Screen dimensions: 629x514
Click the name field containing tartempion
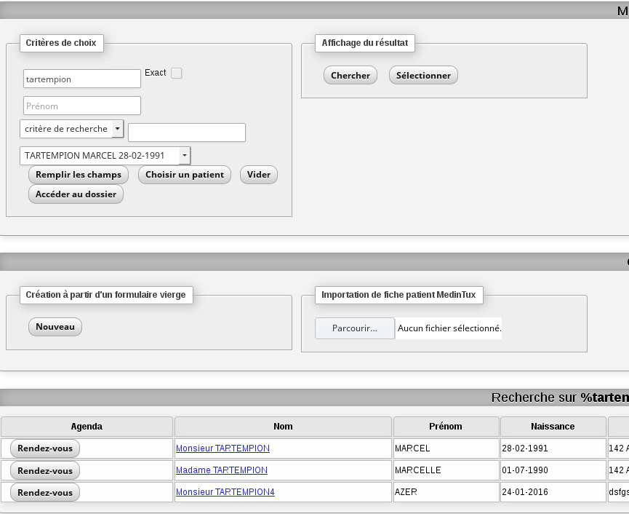[x=81, y=79]
